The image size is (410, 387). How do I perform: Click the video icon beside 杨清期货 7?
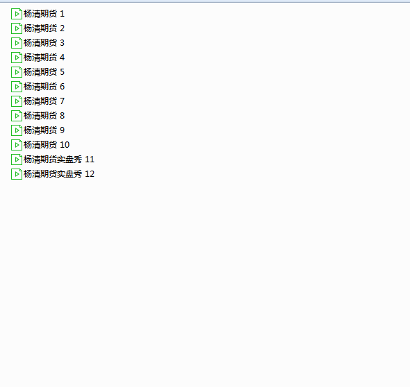click(17, 101)
